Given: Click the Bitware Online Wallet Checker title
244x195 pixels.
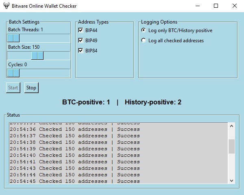Looking at the screenshot, I should (x=44, y=6).
